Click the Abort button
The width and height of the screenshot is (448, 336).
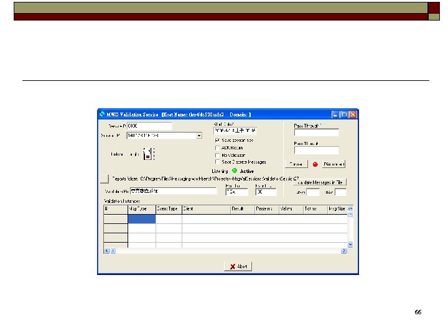[x=238, y=266]
